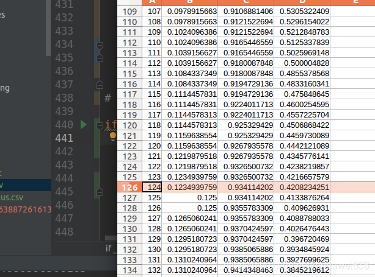Click cell with value 0.4557225704
This screenshot has width=375, height=277.
click(302, 115)
